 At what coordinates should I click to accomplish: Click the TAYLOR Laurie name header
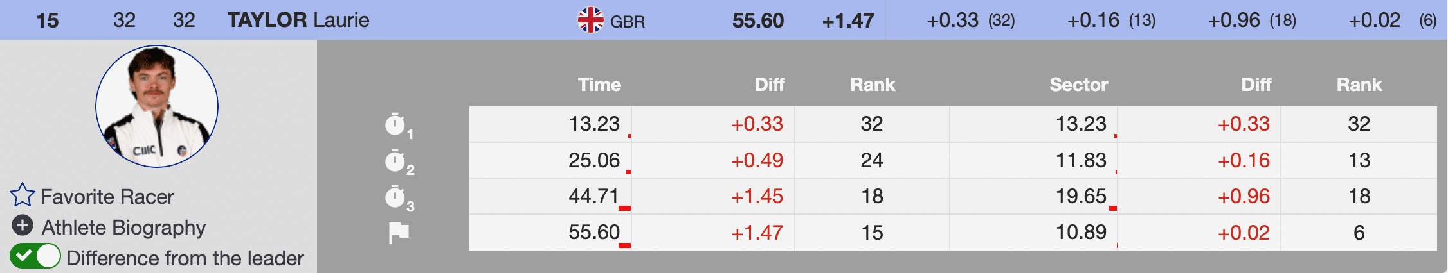tap(298, 21)
